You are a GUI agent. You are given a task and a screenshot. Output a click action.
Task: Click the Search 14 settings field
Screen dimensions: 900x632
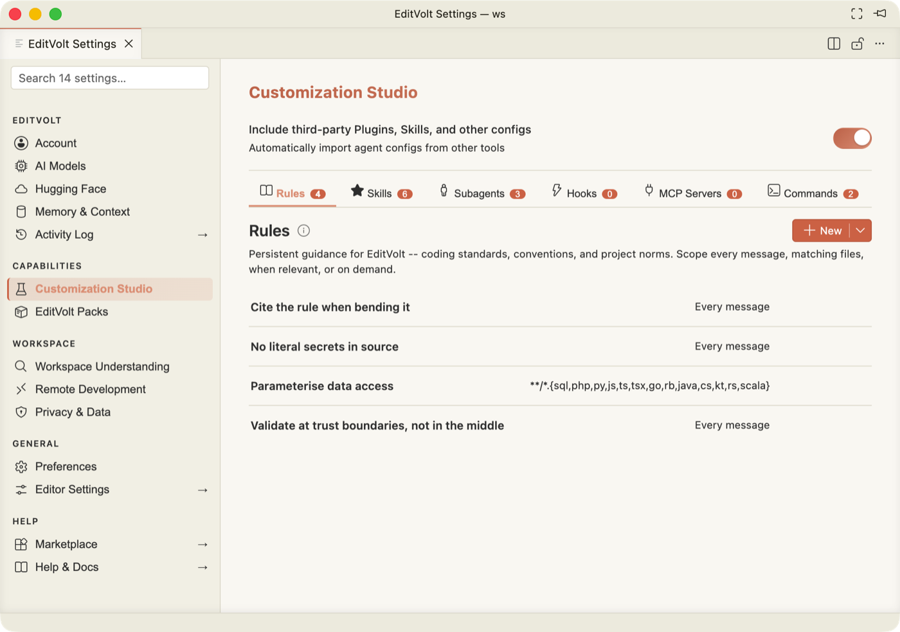coord(110,78)
